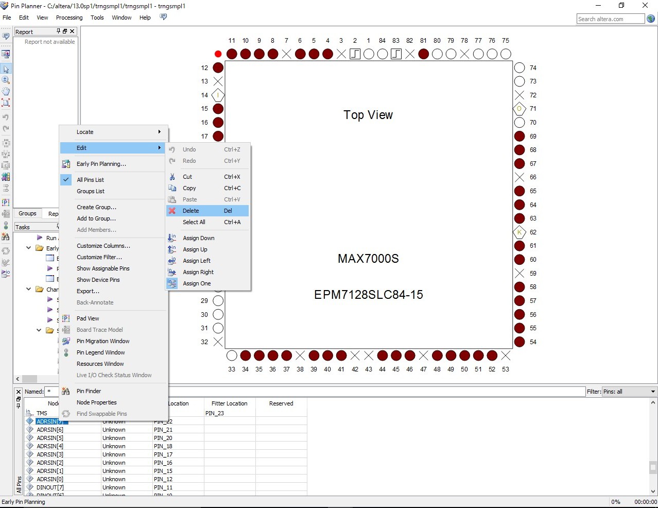Screen dimensions: 658x508
Task: Choose Export… from context menu
Action: pos(114,291)
